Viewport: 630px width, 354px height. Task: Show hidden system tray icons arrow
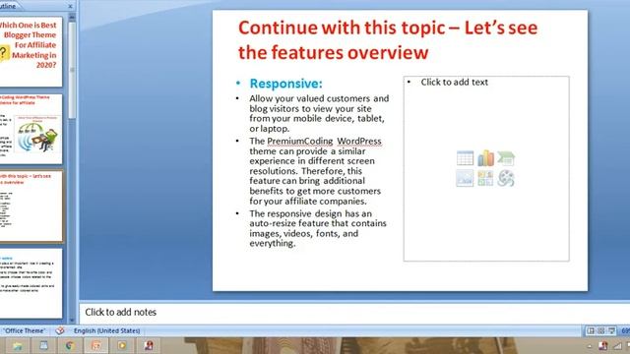[590, 346]
